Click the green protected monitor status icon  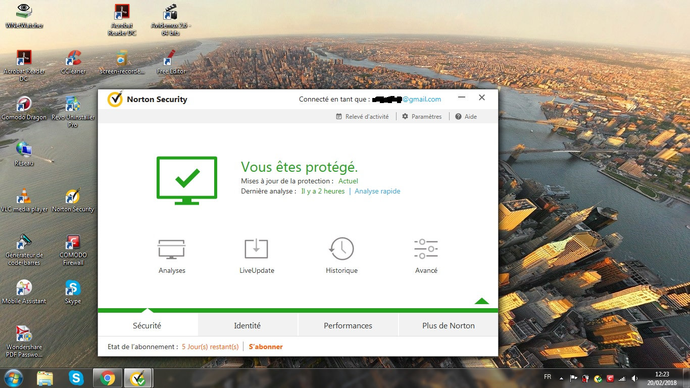click(187, 180)
